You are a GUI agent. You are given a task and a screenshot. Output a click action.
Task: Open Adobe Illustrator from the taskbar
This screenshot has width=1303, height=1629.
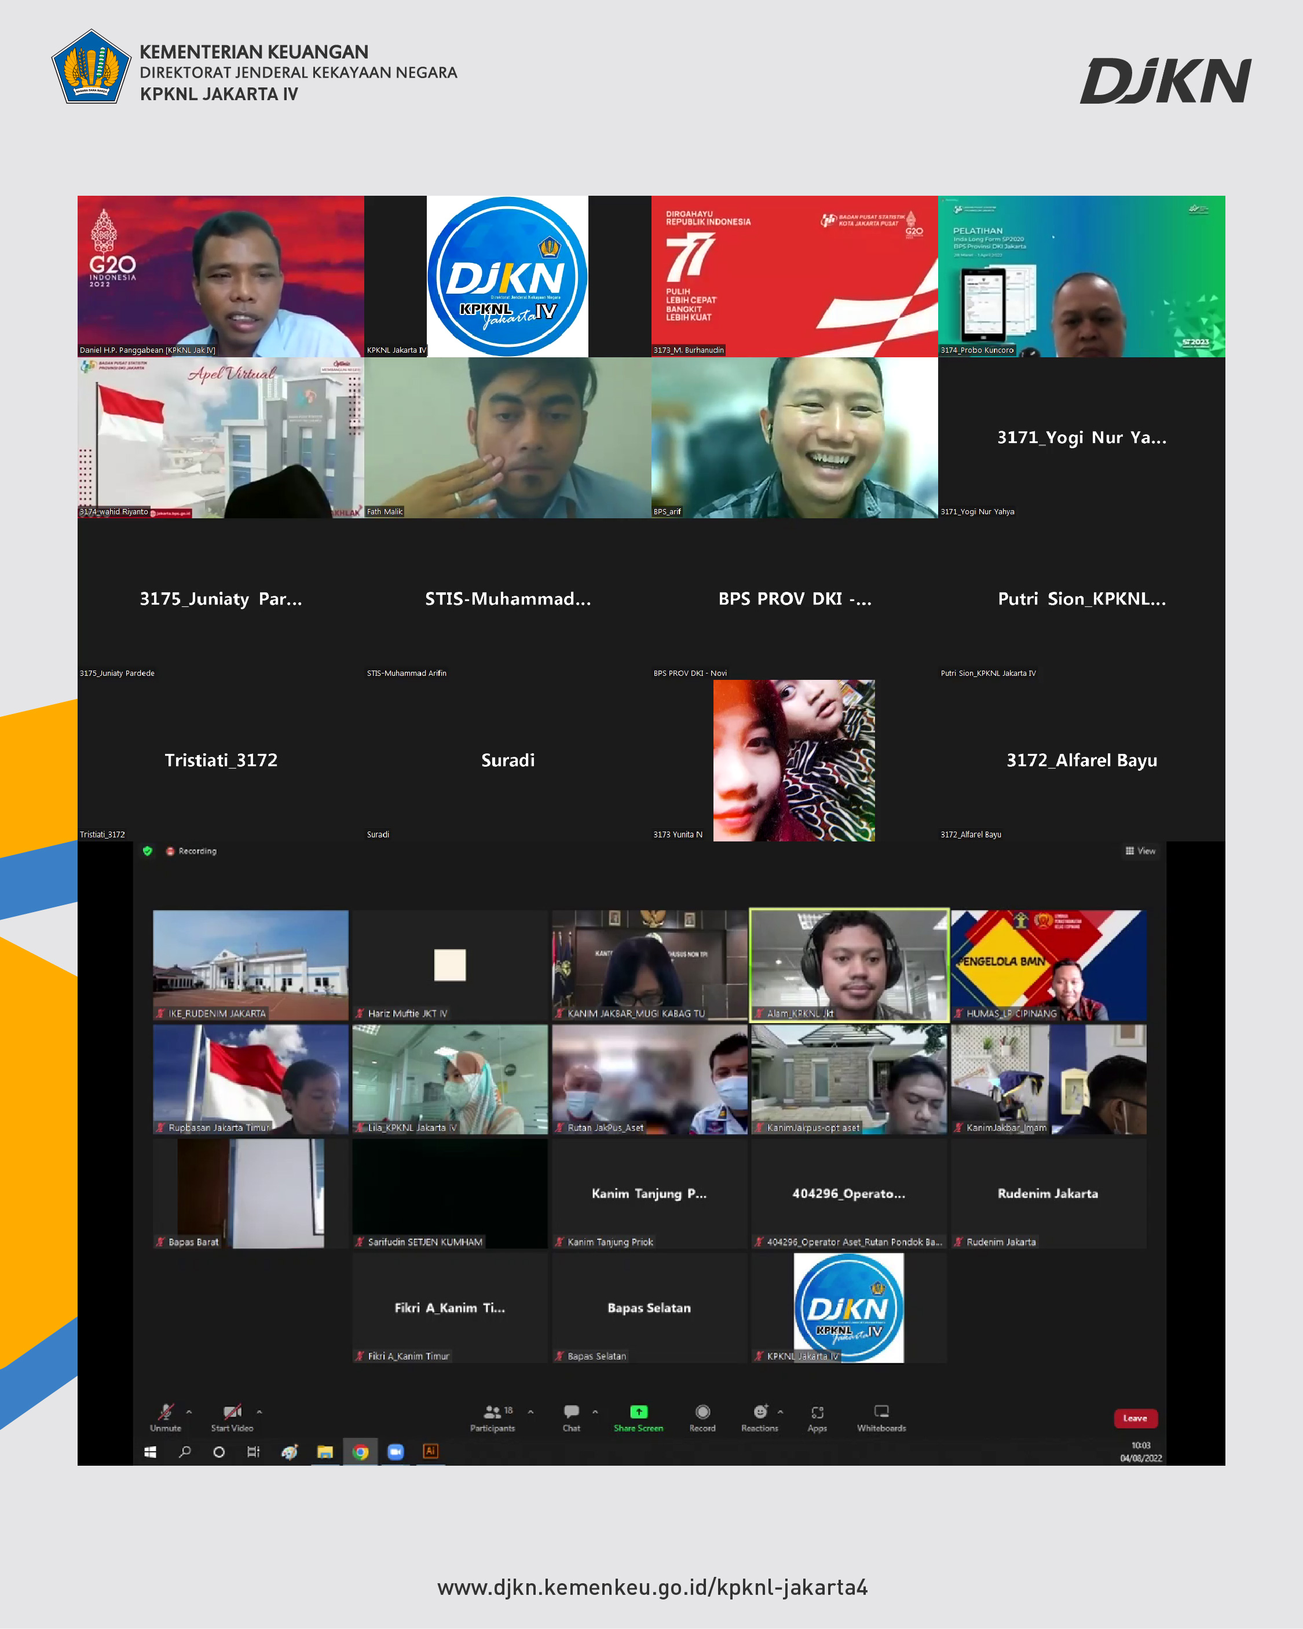click(x=430, y=1451)
